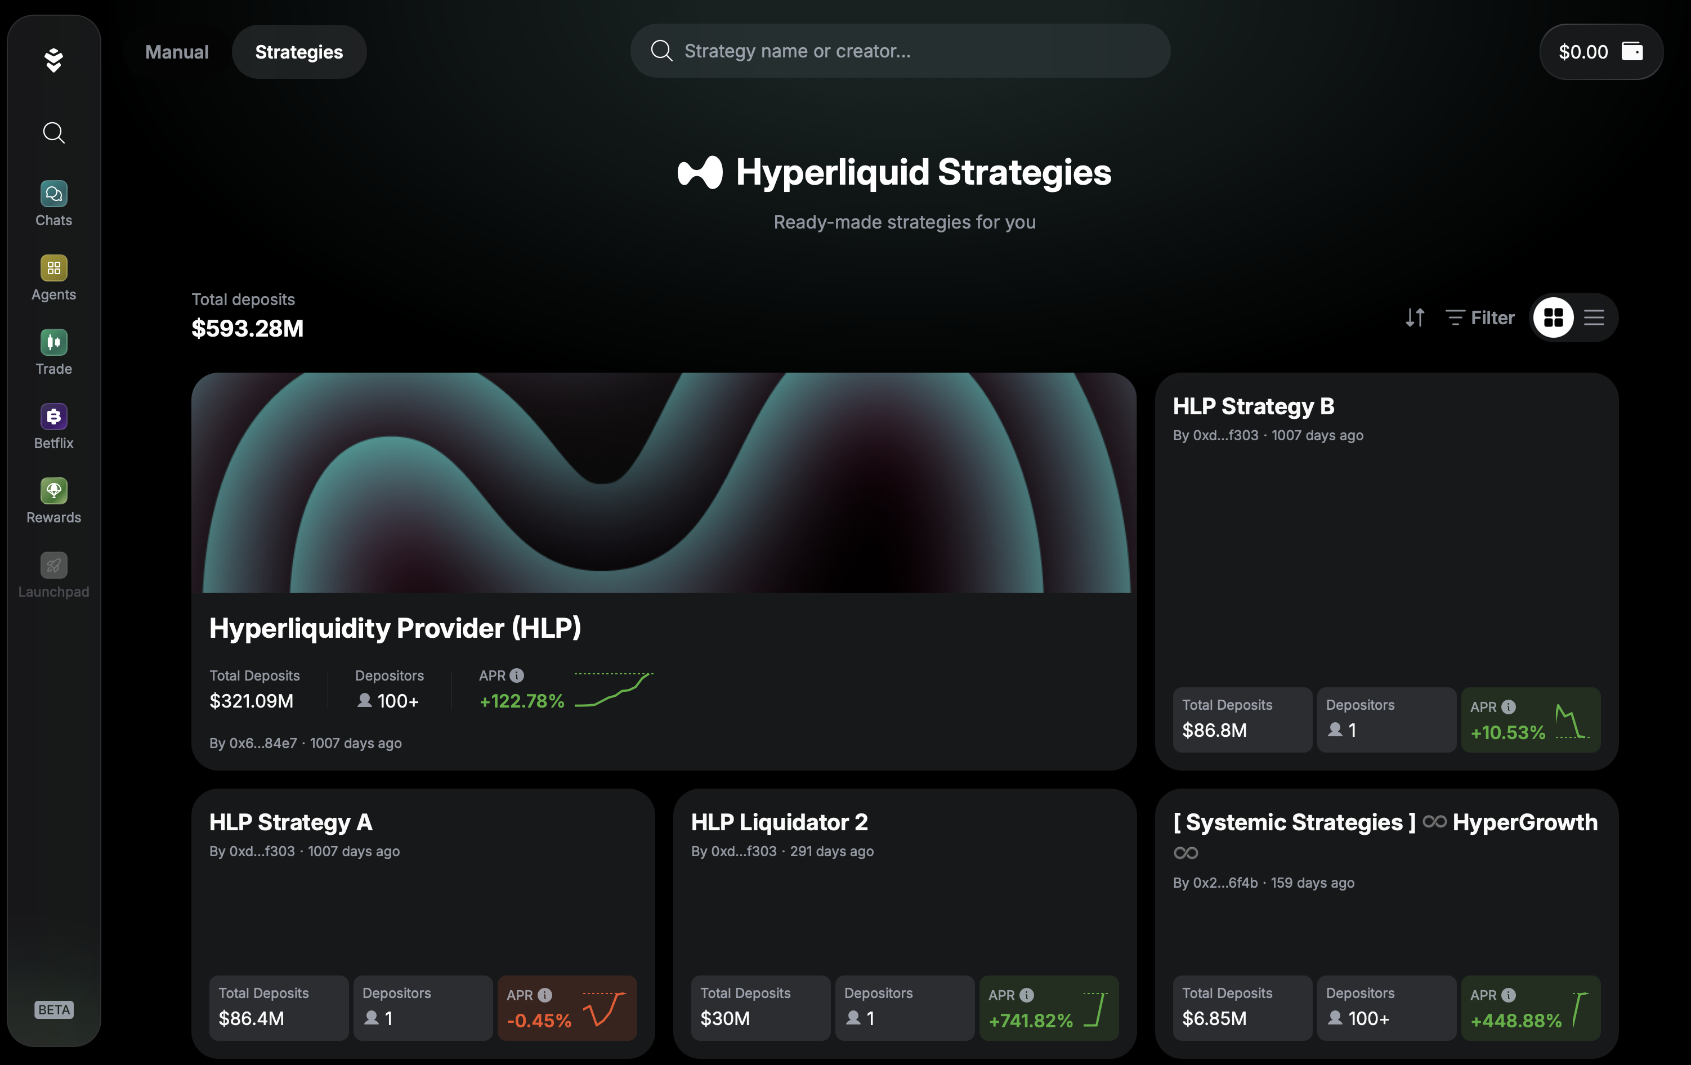Open the Hyperliquidity Provider banner image
Image resolution: width=1691 pixels, height=1065 pixels.
664,483
